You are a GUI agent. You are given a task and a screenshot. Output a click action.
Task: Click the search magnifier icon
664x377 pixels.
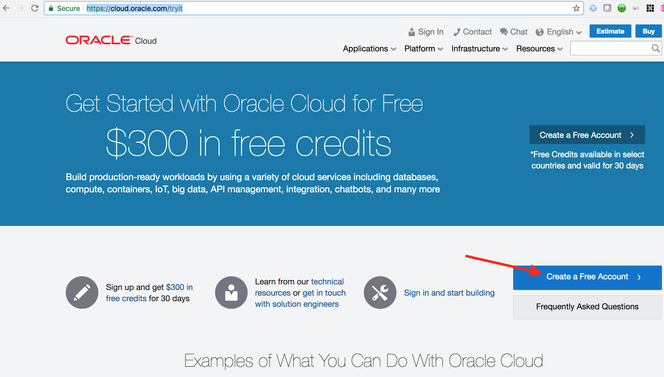655,48
